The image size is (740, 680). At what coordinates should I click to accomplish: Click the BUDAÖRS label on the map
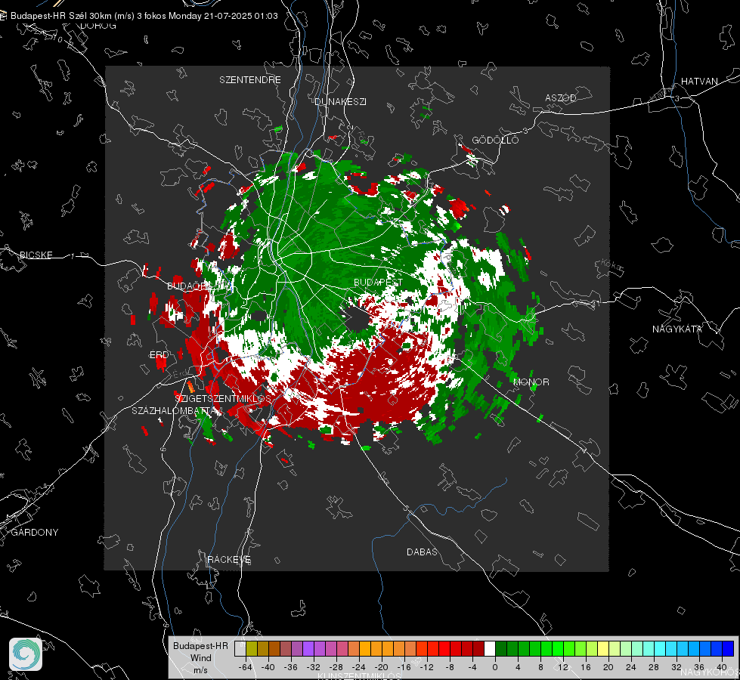[x=189, y=286]
